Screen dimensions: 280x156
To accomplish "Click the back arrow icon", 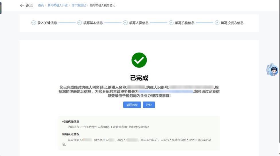I will tap(22, 5).
